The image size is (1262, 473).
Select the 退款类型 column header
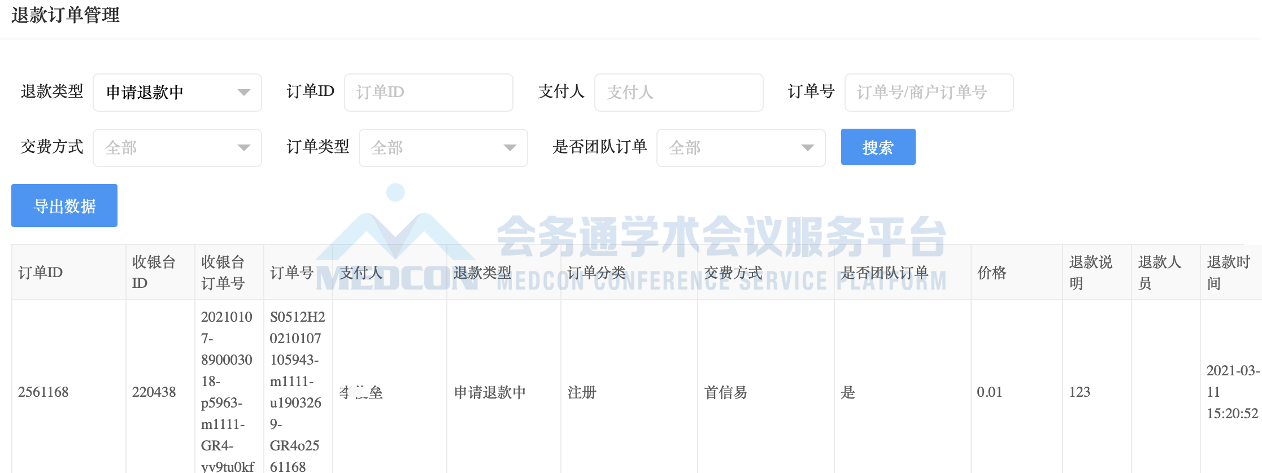[482, 273]
